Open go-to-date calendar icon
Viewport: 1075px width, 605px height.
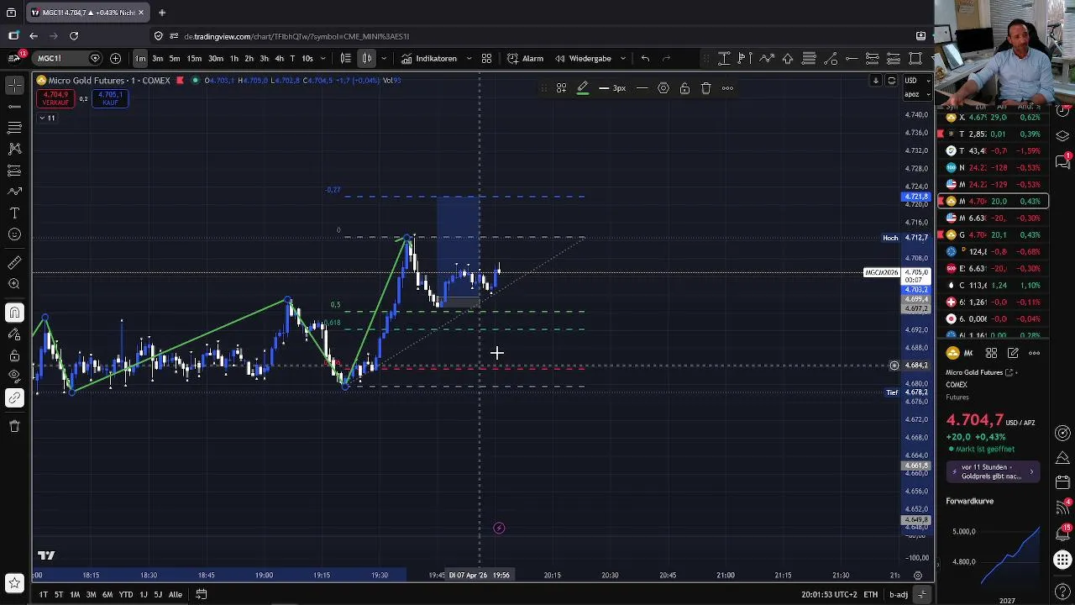(x=202, y=594)
